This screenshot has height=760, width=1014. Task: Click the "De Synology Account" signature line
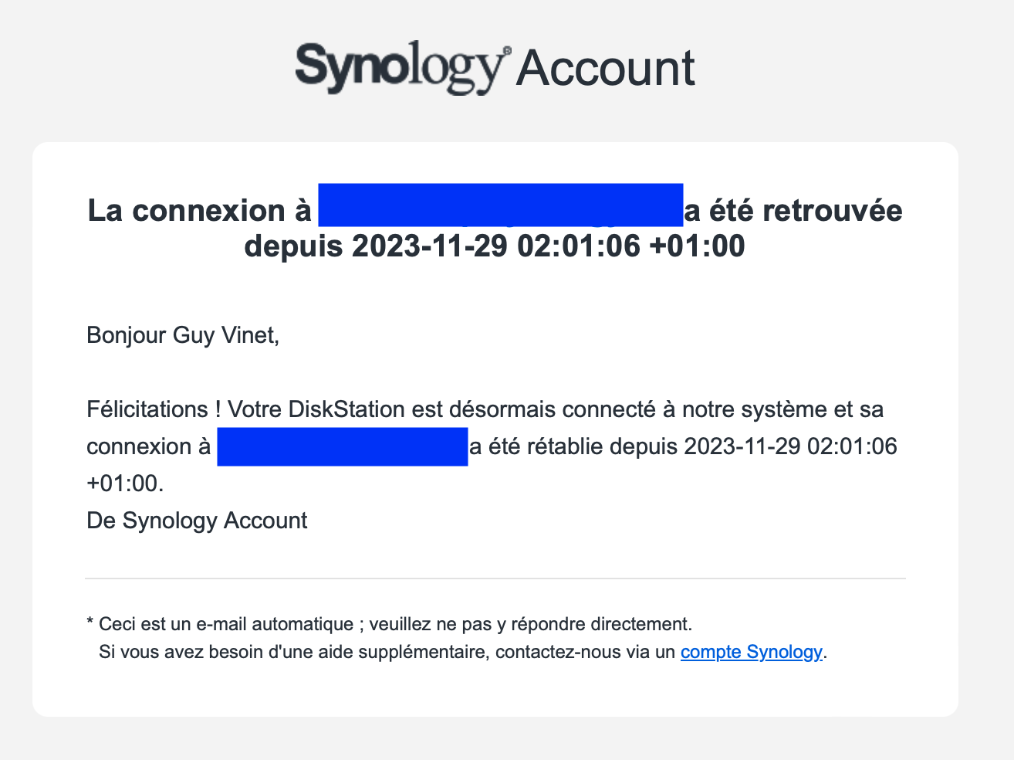[197, 521]
